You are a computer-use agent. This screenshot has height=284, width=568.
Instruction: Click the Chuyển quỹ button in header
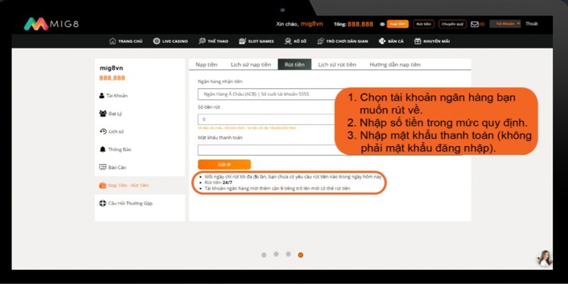tap(452, 24)
